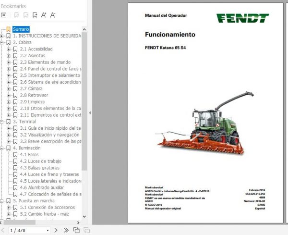Click the greyed-out icon right of extract pages

pos(86,230)
